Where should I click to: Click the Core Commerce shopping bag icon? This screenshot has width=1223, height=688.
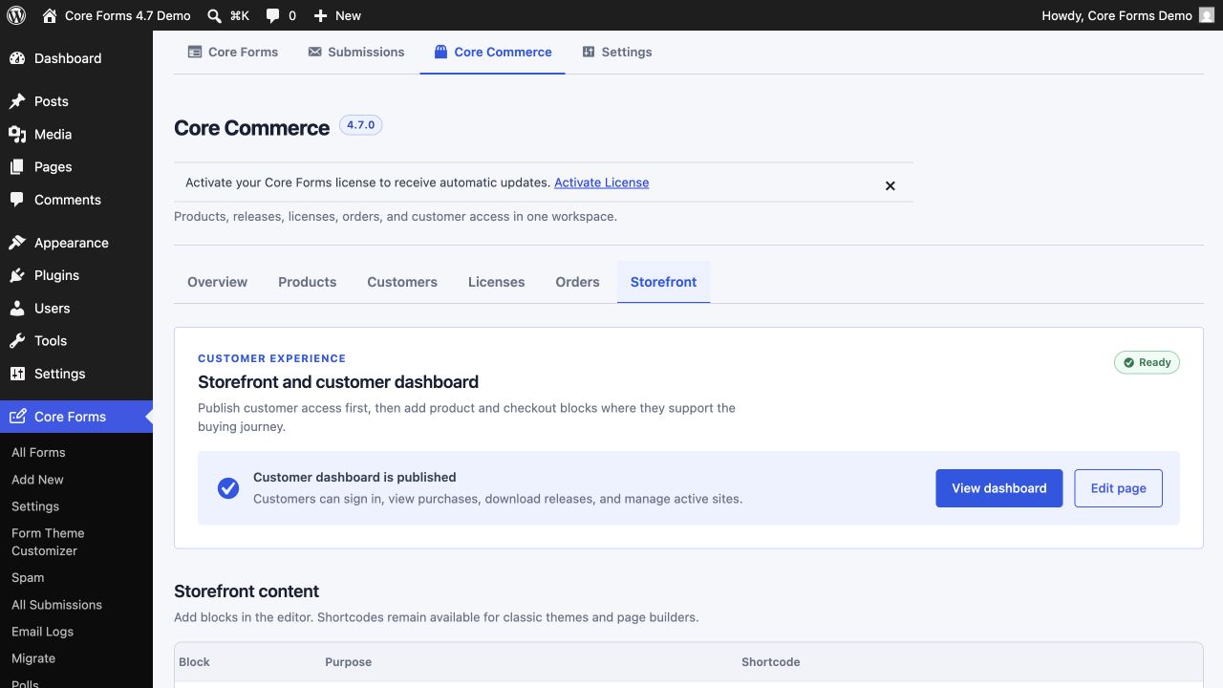tap(440, 52)
